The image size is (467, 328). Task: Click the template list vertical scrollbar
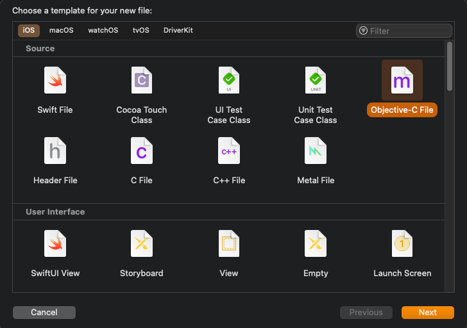pyautogui.click(x=450, y=66)
